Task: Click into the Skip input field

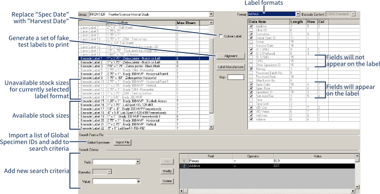Action: (x=236, y=77)
